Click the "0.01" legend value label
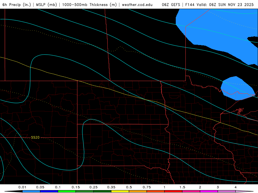The width and height of the screenshot is (258, 193). [x=22, y=187]
